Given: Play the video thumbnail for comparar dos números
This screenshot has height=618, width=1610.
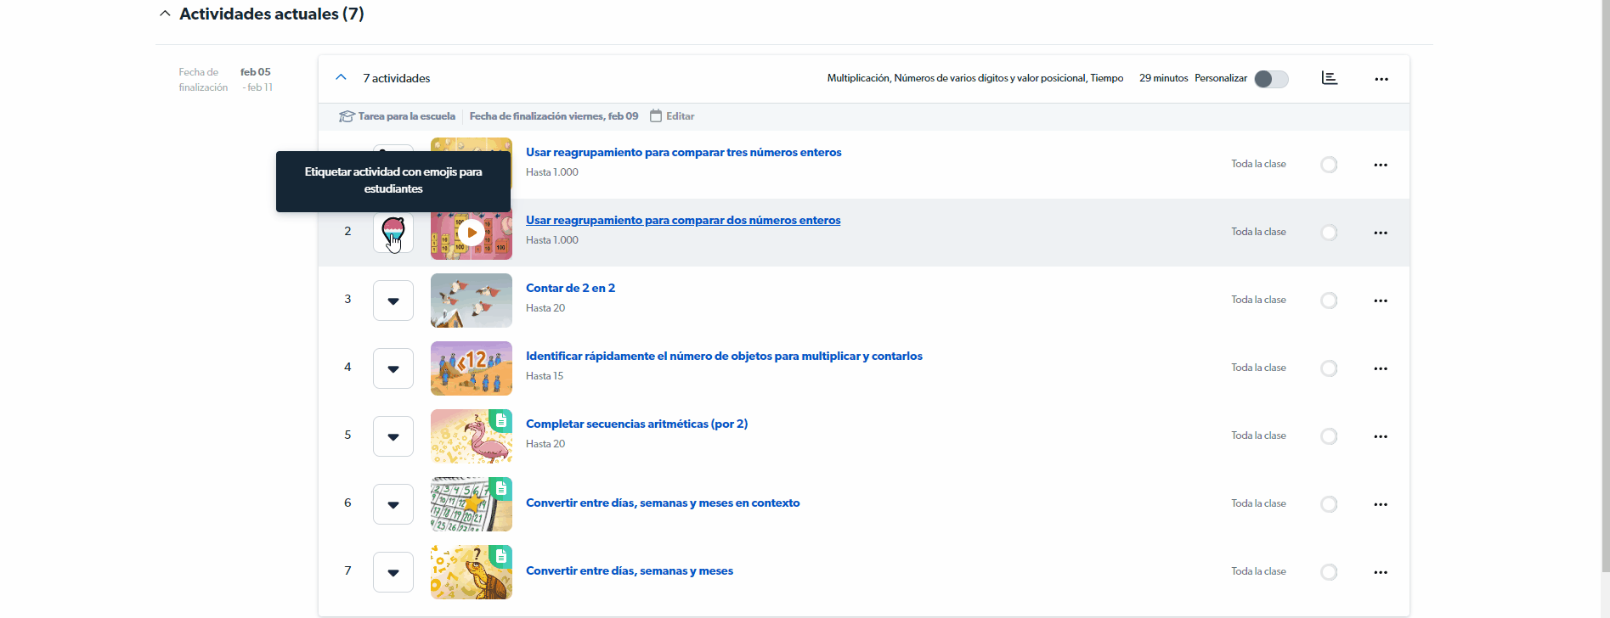Looking at the screenshot, I should (472, 233).
